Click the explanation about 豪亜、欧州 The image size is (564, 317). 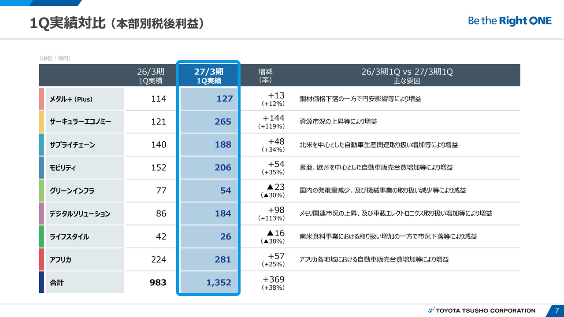pos(376,168)
